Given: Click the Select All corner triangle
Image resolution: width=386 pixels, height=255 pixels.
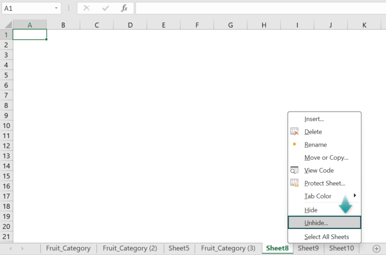Looking at the screenshot, I should pos(8,25).
